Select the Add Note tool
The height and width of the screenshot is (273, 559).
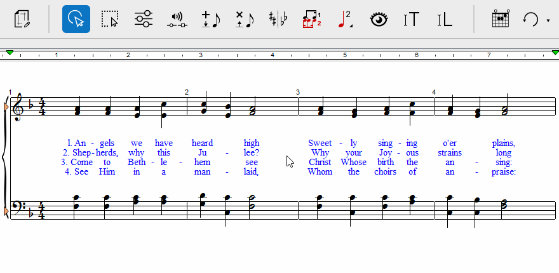tap(210, 19)
